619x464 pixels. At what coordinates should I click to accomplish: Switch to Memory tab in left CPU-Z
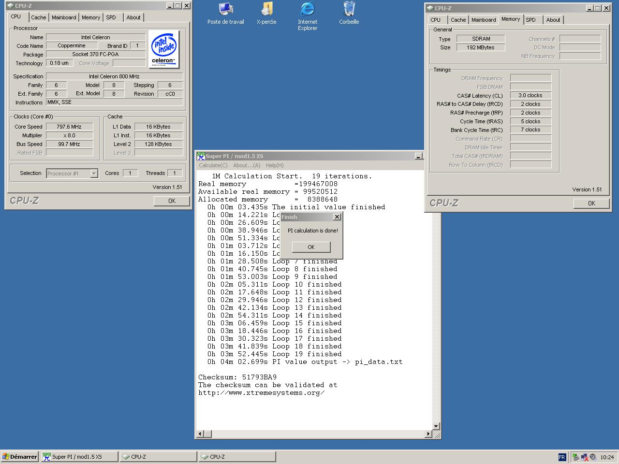click(91, 17)
